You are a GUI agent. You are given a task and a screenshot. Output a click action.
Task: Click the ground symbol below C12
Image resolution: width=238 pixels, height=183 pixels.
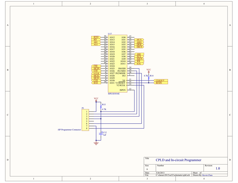click(96, 143)
